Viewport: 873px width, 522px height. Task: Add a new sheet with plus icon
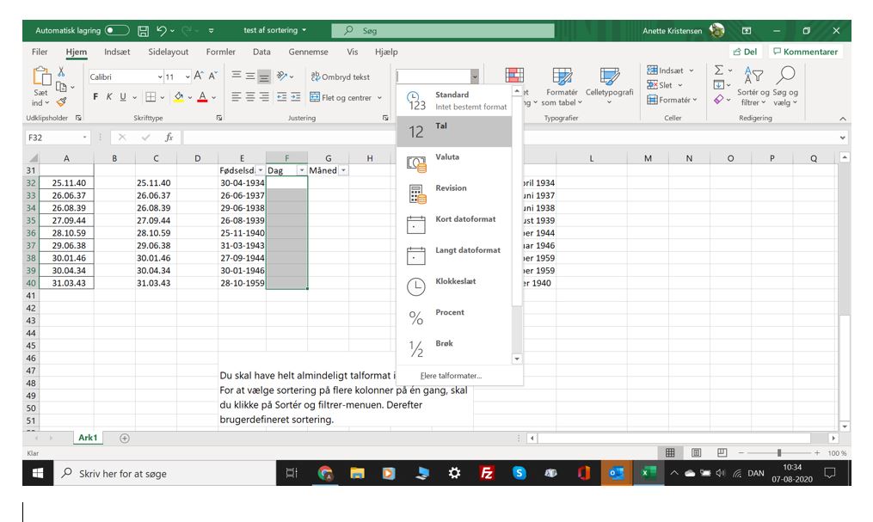click(125, 439)
